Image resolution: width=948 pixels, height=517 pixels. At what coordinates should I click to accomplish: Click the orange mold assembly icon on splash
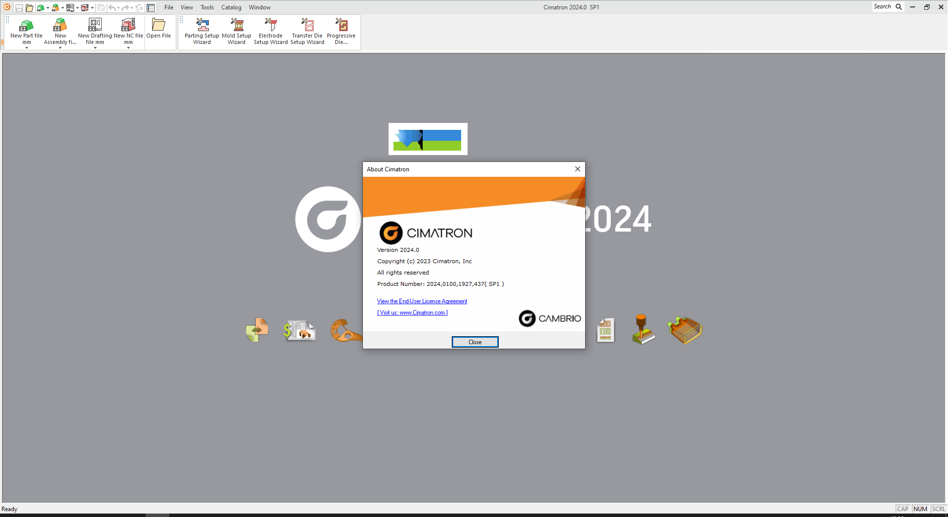pyautogui.click(x=685, y=330)
